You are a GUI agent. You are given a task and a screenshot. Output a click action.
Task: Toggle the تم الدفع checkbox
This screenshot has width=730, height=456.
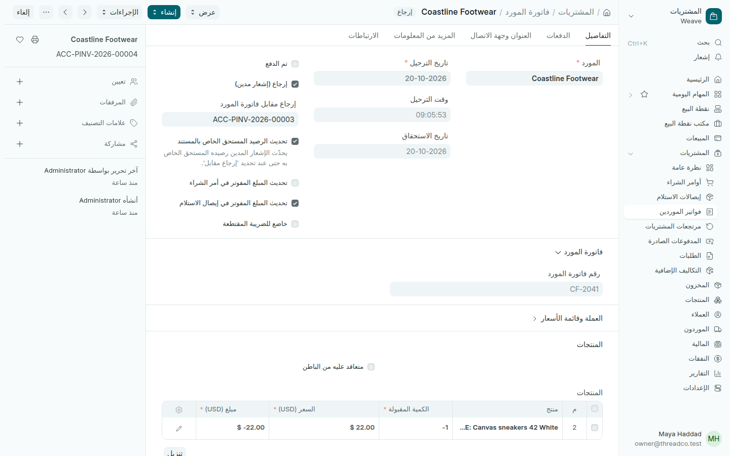(x=295, y=64)
